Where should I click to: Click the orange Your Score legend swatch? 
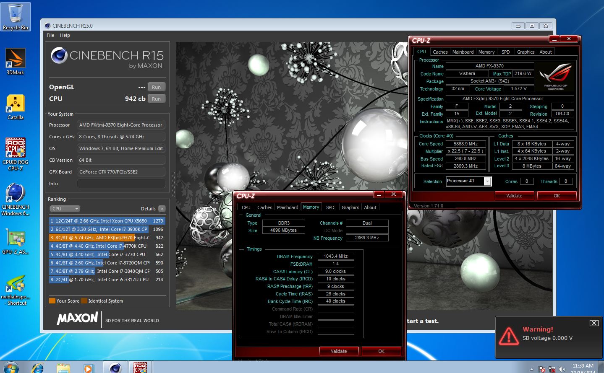click(52, 300)
